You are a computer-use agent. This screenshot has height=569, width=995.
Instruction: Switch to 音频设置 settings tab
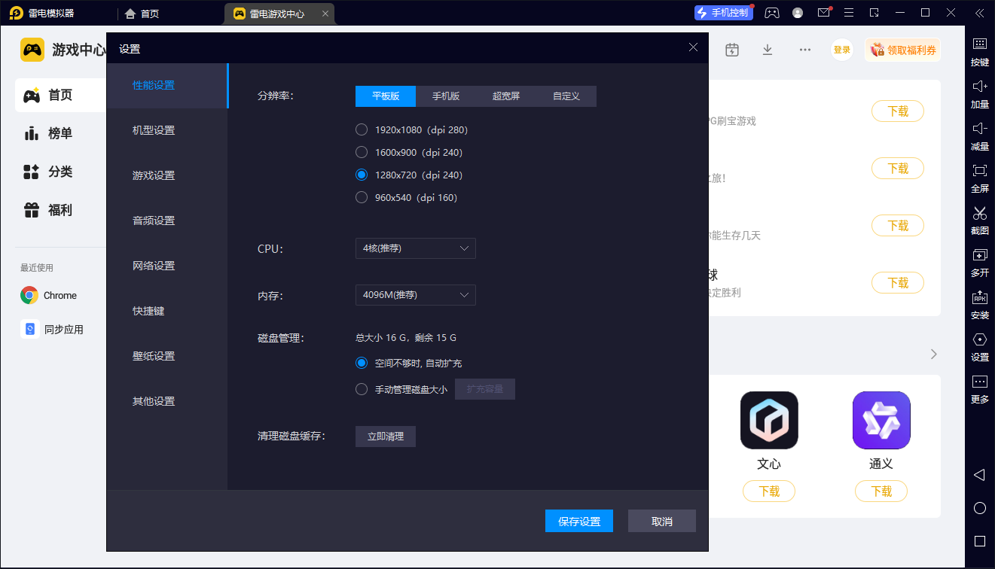166,221
